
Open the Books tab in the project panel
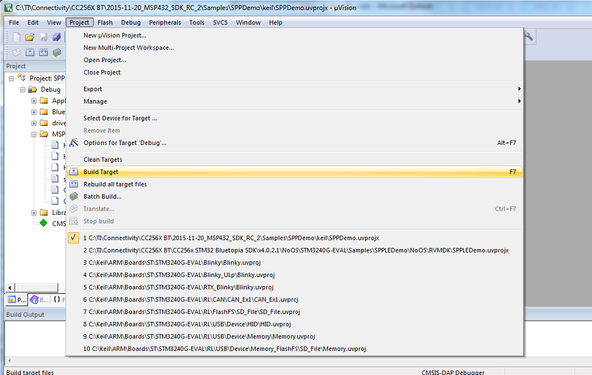[40, 299]
